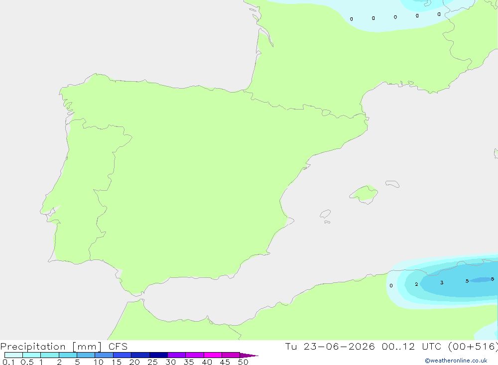The height and width of the screenshot is (365, 498).
Task: Click the above-50 mm arrow tip of legend
Action: click(x=249, y=356)
